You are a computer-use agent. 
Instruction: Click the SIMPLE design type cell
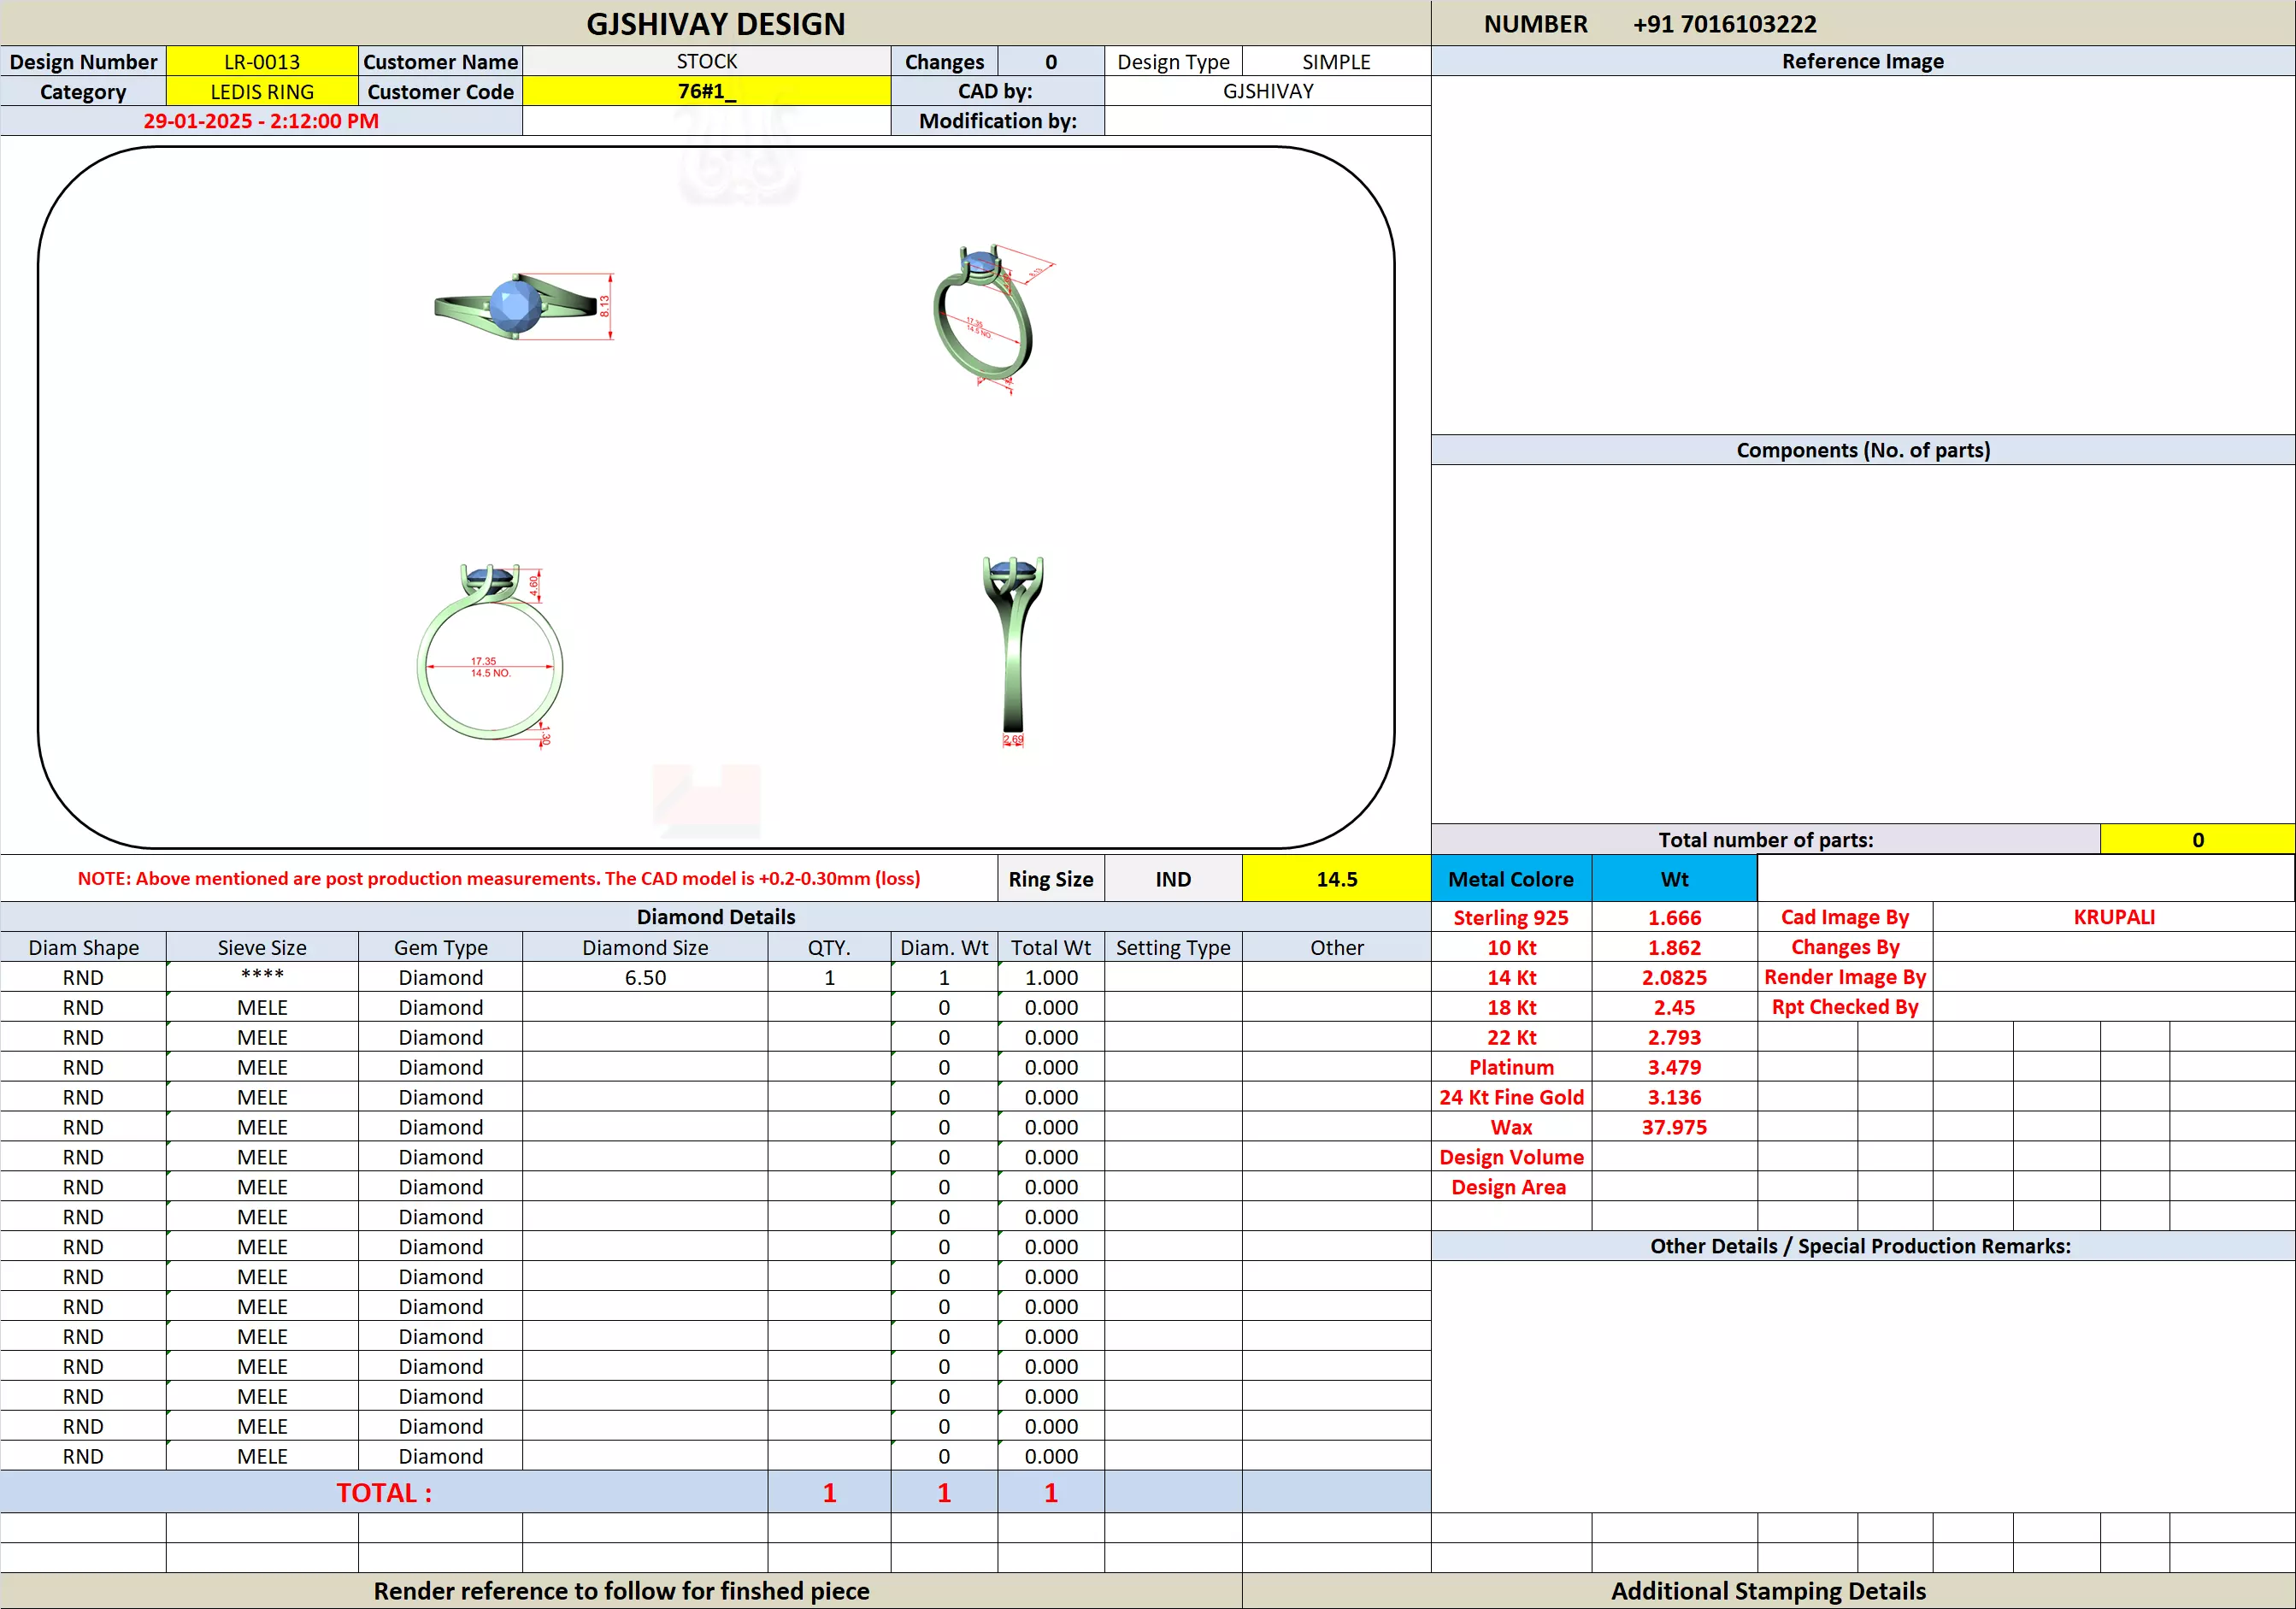1336,62
